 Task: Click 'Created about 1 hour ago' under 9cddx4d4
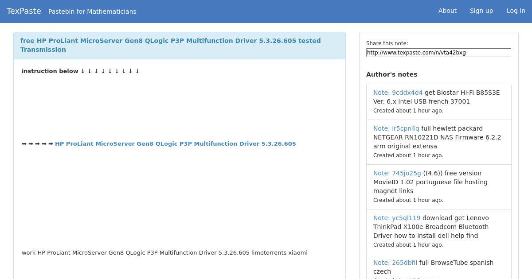tap(408, 111)
